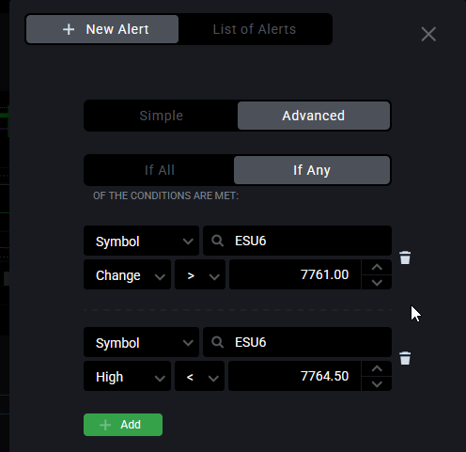Open the Change field dropdown

[x=127, y=274]
